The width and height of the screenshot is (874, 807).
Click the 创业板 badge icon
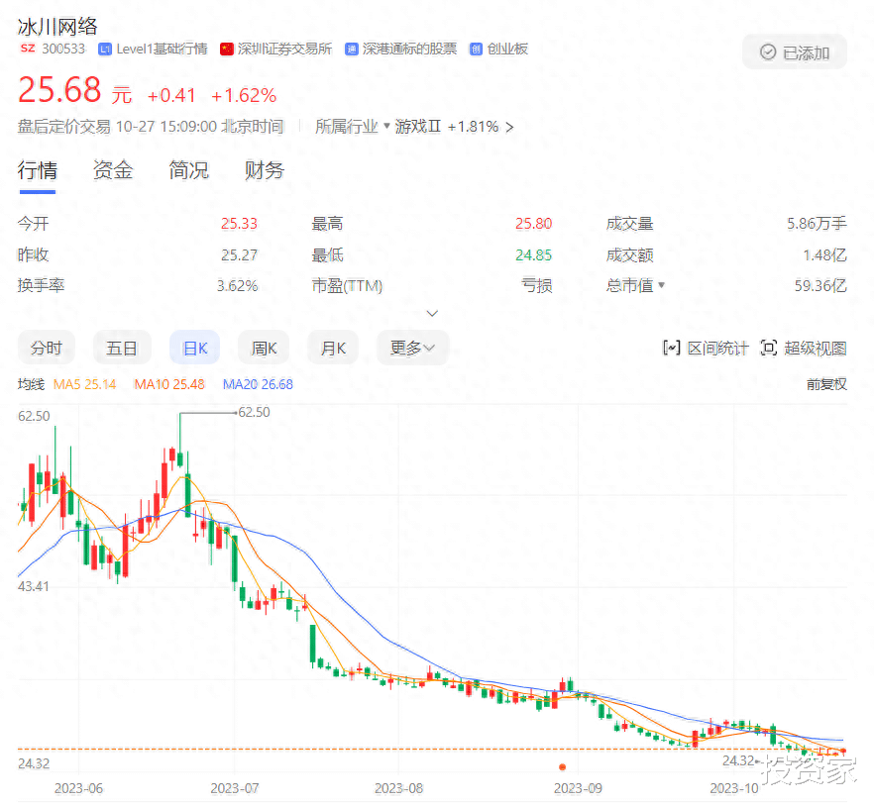[476, 50]
